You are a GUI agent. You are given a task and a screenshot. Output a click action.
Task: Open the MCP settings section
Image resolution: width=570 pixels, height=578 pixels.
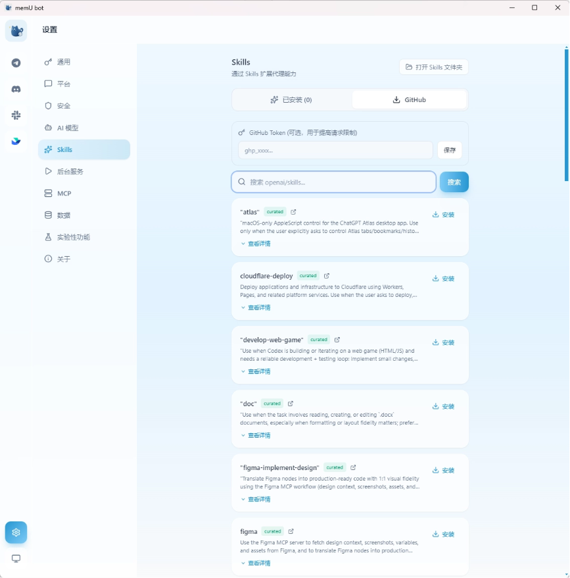click(x=84, y=194)
